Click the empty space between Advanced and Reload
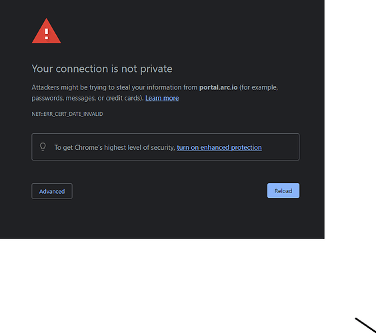Viewport: 376px width, 333px height. 170,191
